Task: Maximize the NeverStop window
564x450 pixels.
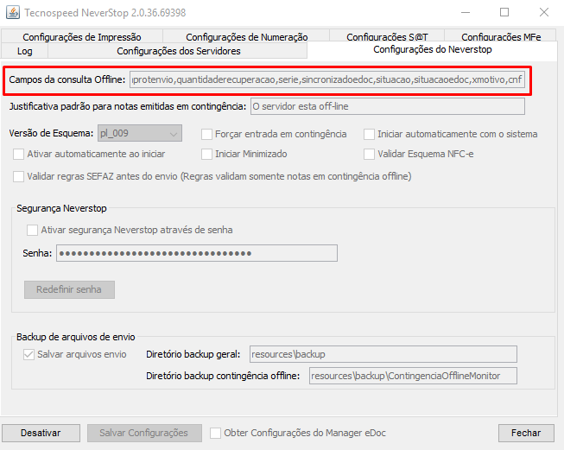Action: [x=504, y=13]
